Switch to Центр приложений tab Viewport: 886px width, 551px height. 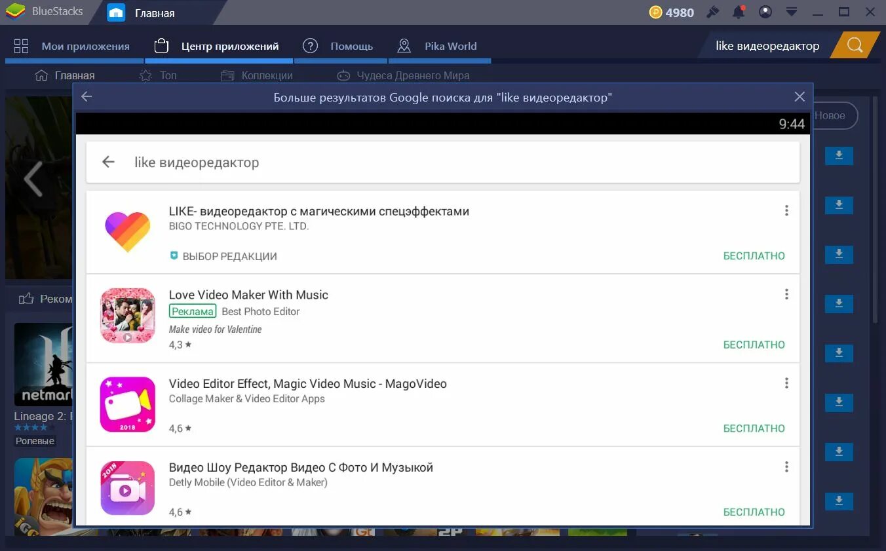[x=217, y=46]
